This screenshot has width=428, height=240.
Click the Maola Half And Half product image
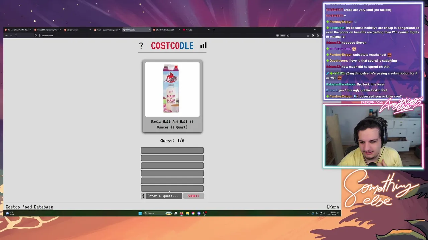(x=172, y=89)
